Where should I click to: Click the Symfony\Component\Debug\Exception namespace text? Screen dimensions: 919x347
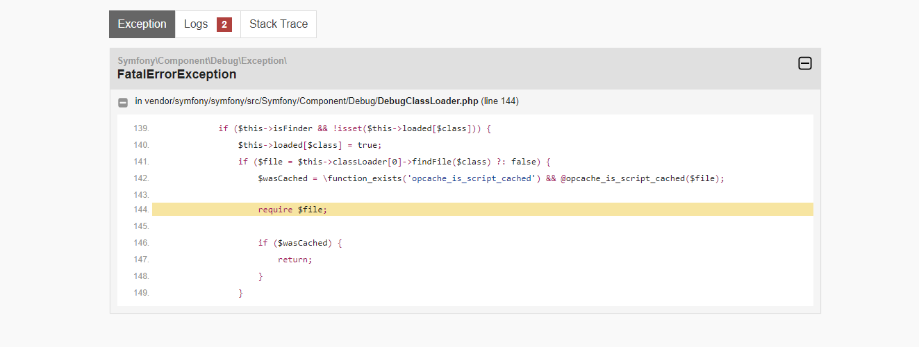click(202, 60)
